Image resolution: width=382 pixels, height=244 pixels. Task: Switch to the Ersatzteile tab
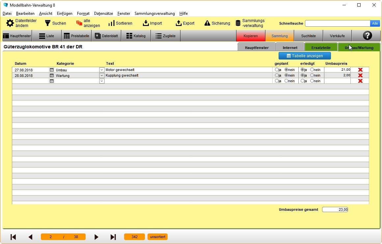coord(321,48)
